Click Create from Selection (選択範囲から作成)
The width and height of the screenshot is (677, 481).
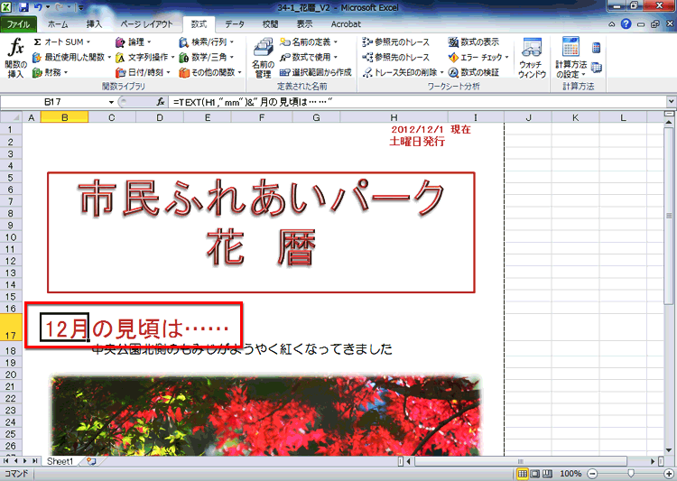[x=315, y=72]
